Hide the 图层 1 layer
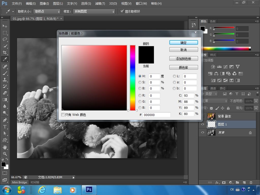 [202, 124]
